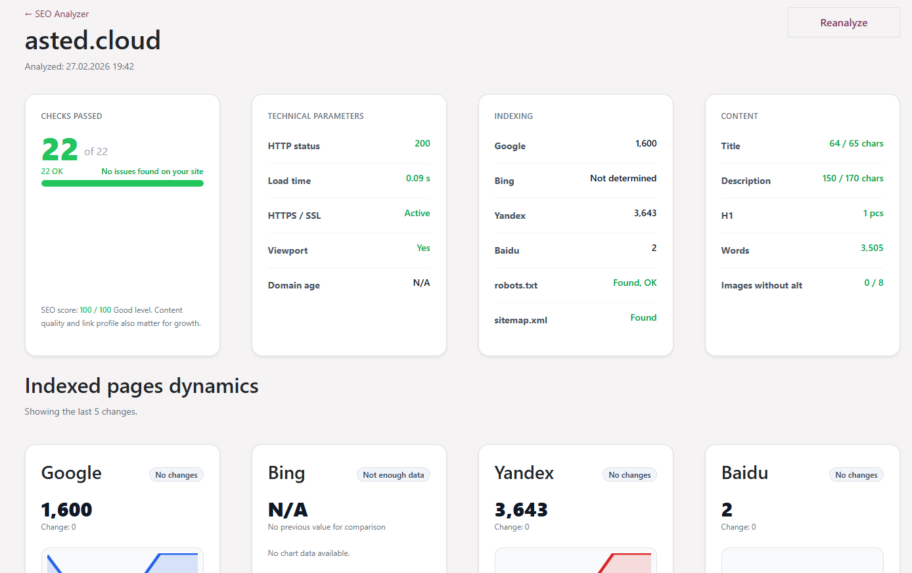Click the Google 'No changes' badge
912x573 pixels.
[176, 475]
